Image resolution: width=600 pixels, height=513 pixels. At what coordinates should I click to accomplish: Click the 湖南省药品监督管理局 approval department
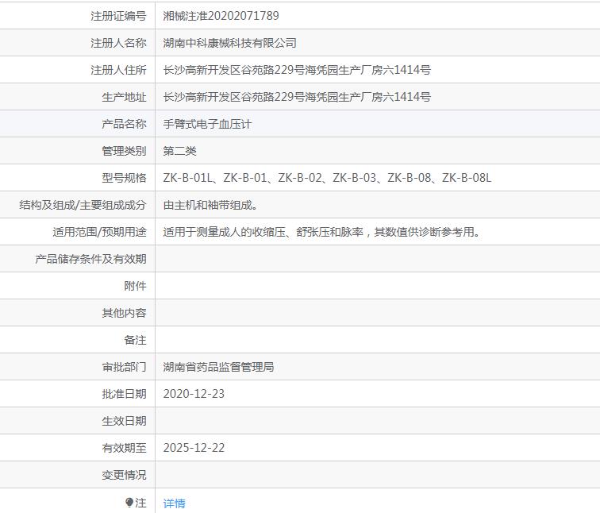pyautogui.click(x=218, y=367)
